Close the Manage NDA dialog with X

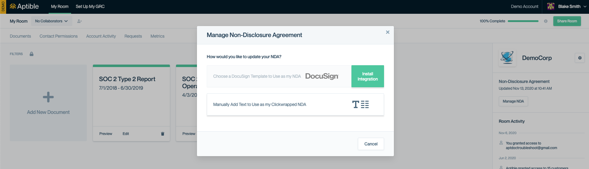tap(388, 32)
